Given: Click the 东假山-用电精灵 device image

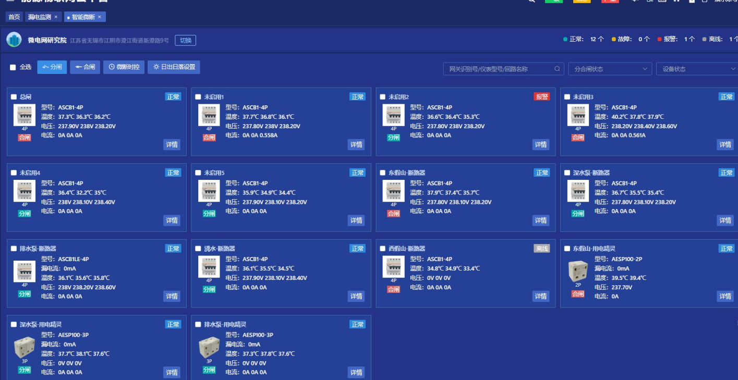Looking at the screenshot, I should (578, 271).
